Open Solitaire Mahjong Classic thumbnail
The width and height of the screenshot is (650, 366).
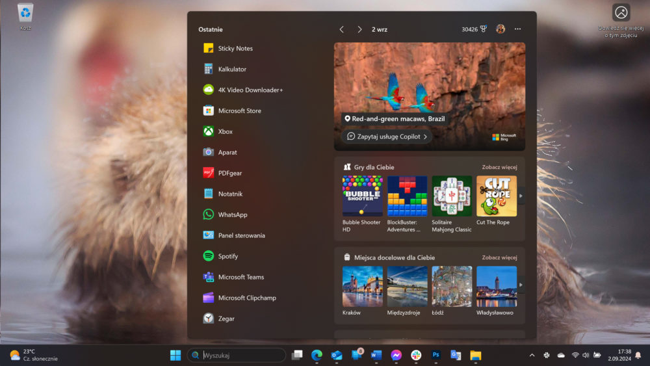[452, 196]
